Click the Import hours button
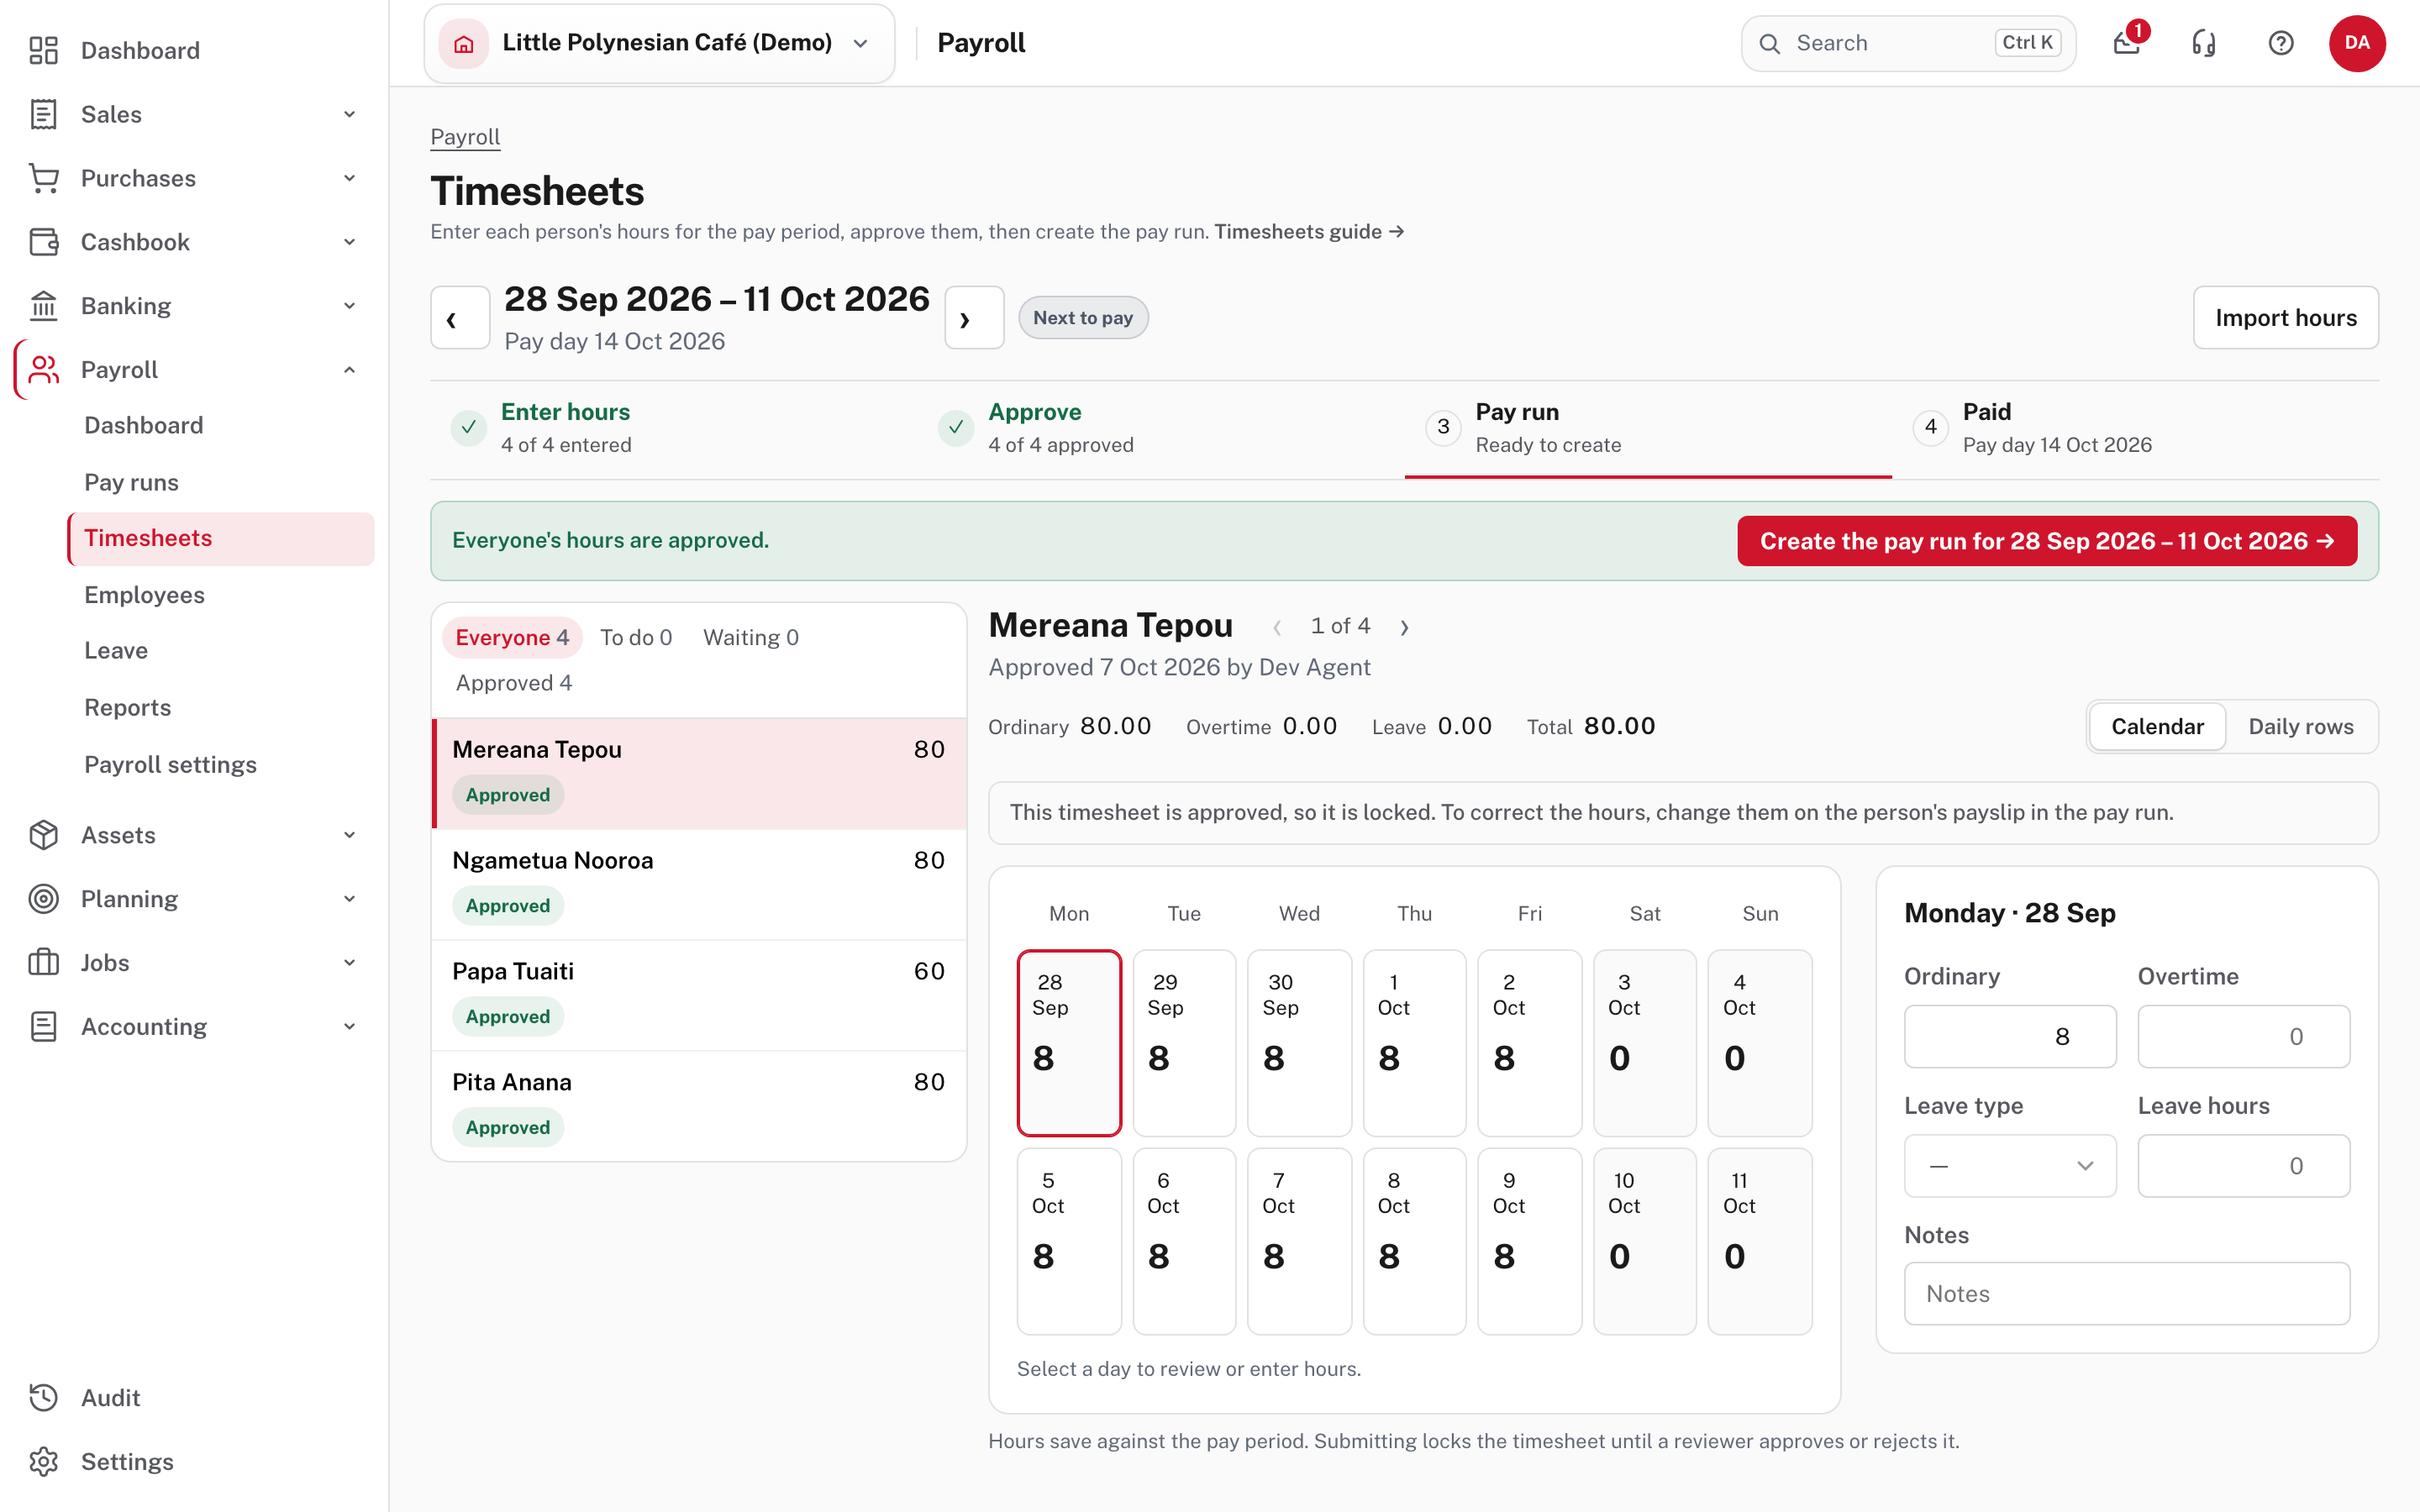 2285,318
